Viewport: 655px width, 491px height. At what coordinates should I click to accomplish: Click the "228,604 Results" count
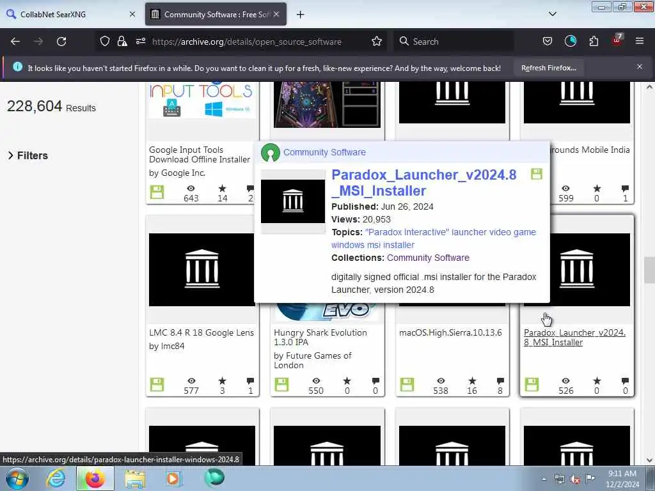(51, 107)
